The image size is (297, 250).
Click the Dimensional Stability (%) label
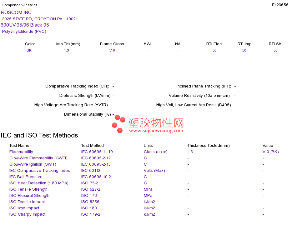coord(88,114)
